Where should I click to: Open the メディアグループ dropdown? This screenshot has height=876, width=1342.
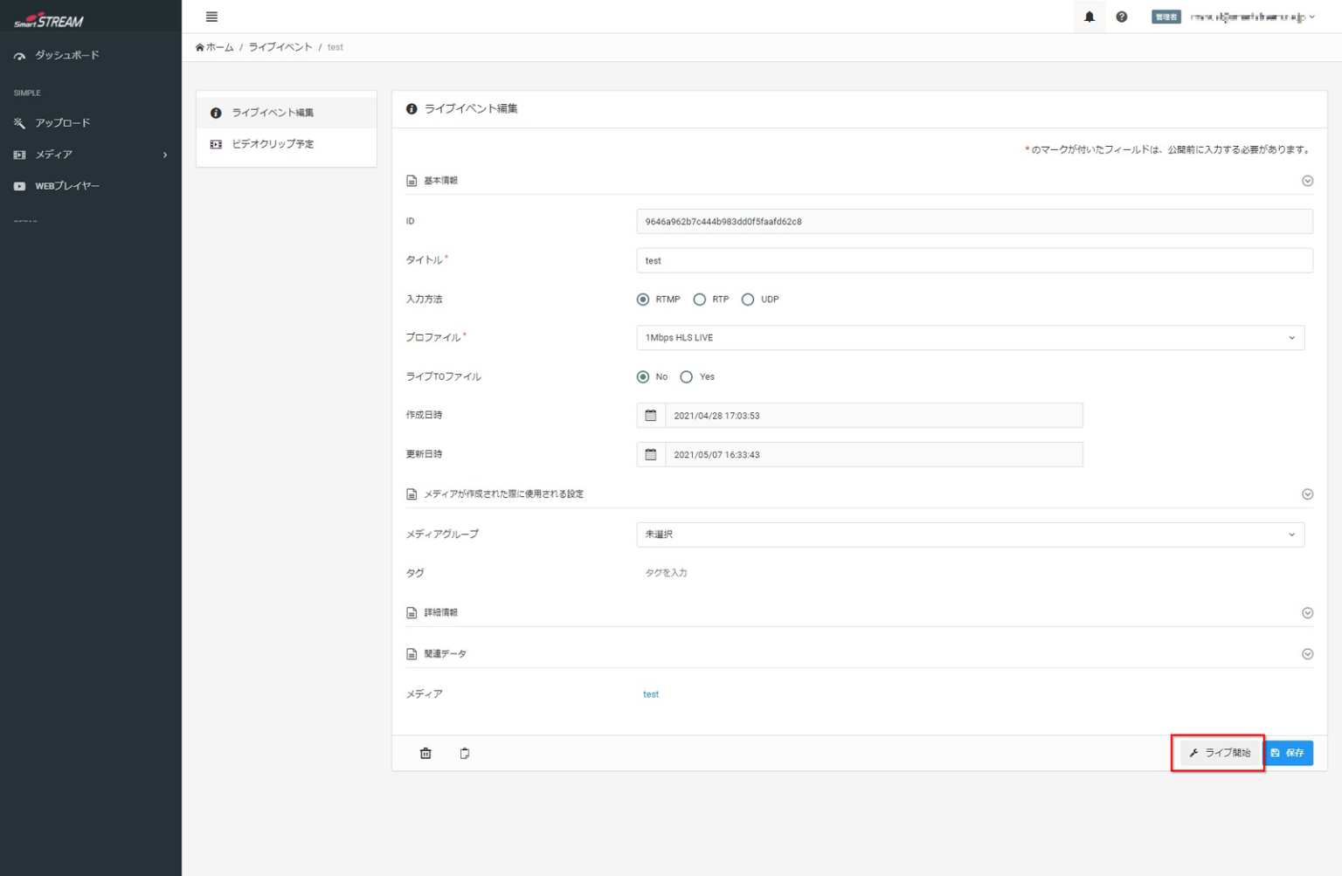point(970,535)
